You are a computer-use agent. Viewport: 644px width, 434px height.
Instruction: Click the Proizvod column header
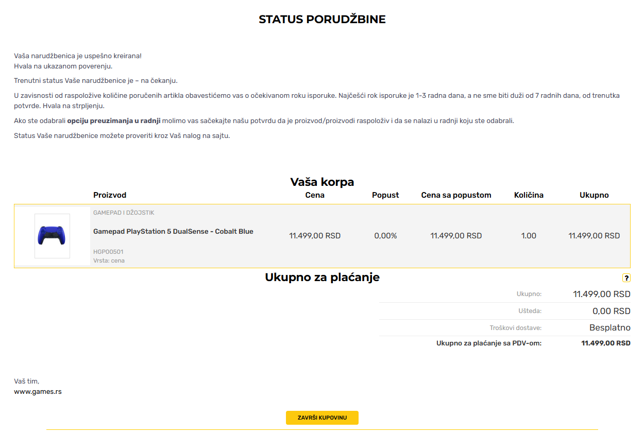[x=110, y=195]
